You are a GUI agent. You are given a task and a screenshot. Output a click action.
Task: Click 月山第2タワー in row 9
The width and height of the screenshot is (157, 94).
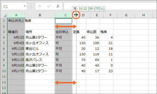[40, 66]
